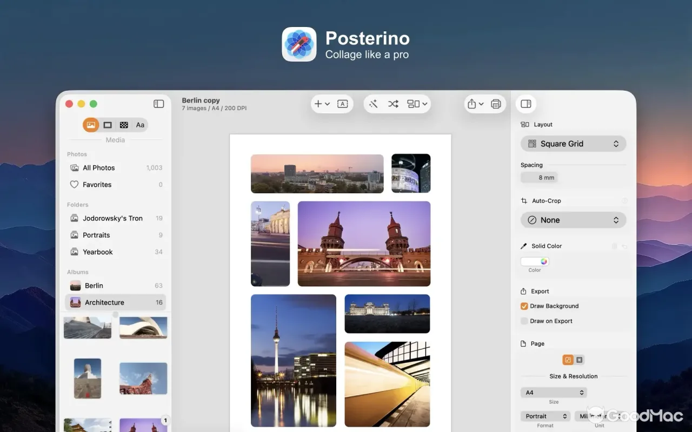Image resolution: width=692 pixels, height=432 pixels.
Task: Open the Square Grid layout dropdown
Action: tap(573, 144)
